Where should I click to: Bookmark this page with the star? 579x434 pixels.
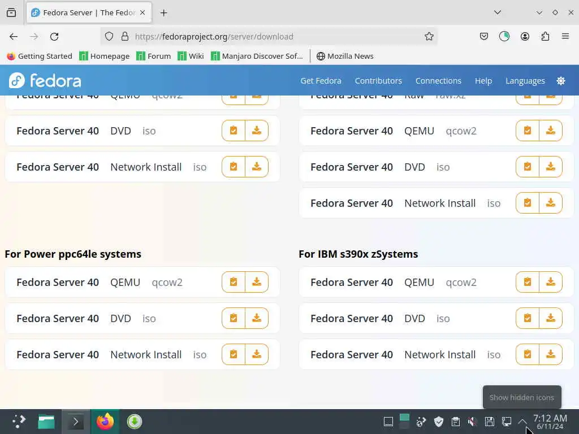click(x=429, y=36)
